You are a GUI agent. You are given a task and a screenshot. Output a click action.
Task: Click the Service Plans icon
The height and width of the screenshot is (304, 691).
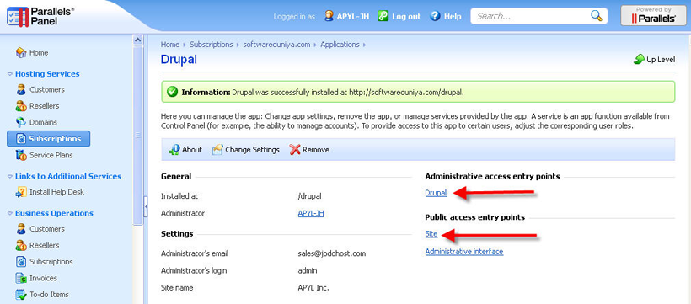tap(21, 155)
